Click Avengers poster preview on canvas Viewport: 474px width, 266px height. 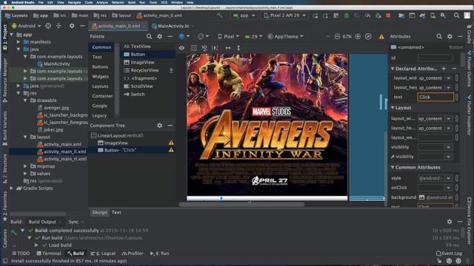(x=267, y=125)
